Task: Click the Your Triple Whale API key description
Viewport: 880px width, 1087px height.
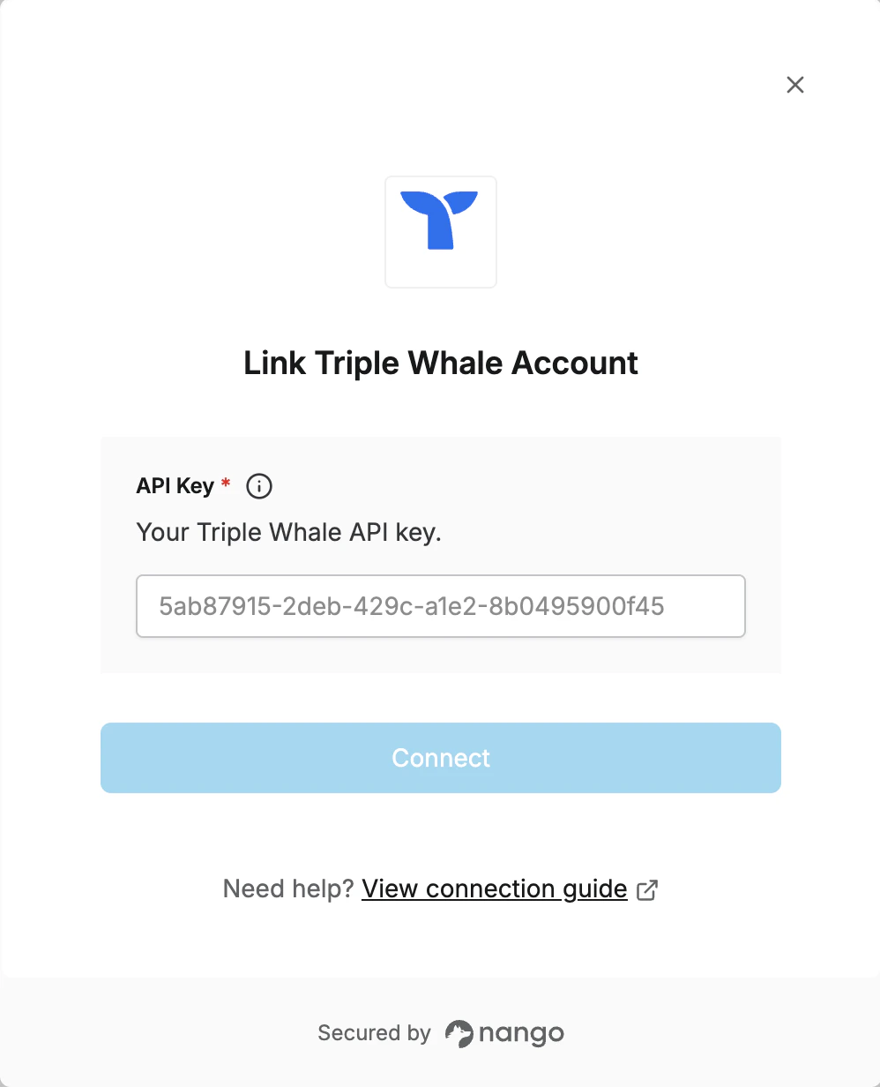Action: pyautogui.click(x=288, y=533)
